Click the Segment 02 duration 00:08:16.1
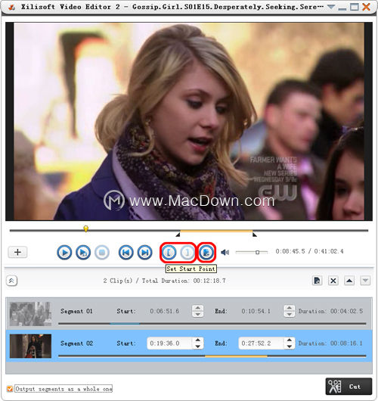 pos(346,343)
